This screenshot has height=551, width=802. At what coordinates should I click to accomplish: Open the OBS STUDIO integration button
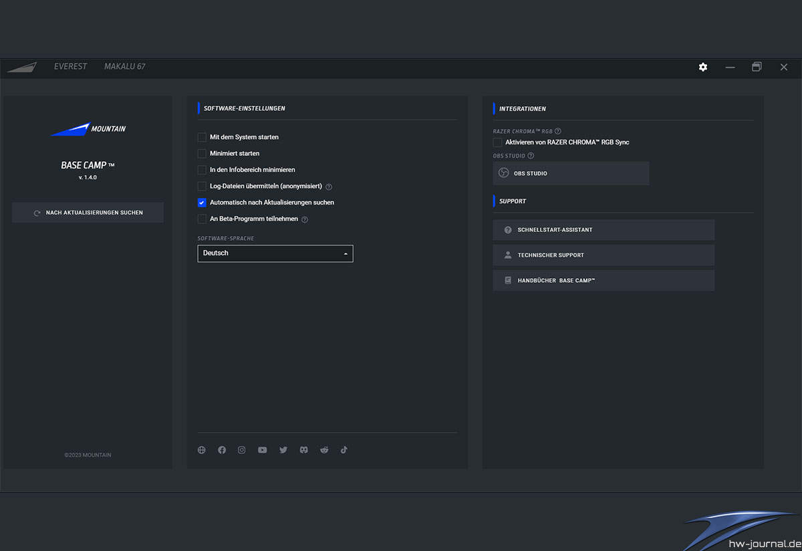pyautogui.click(x=571, y=173)
